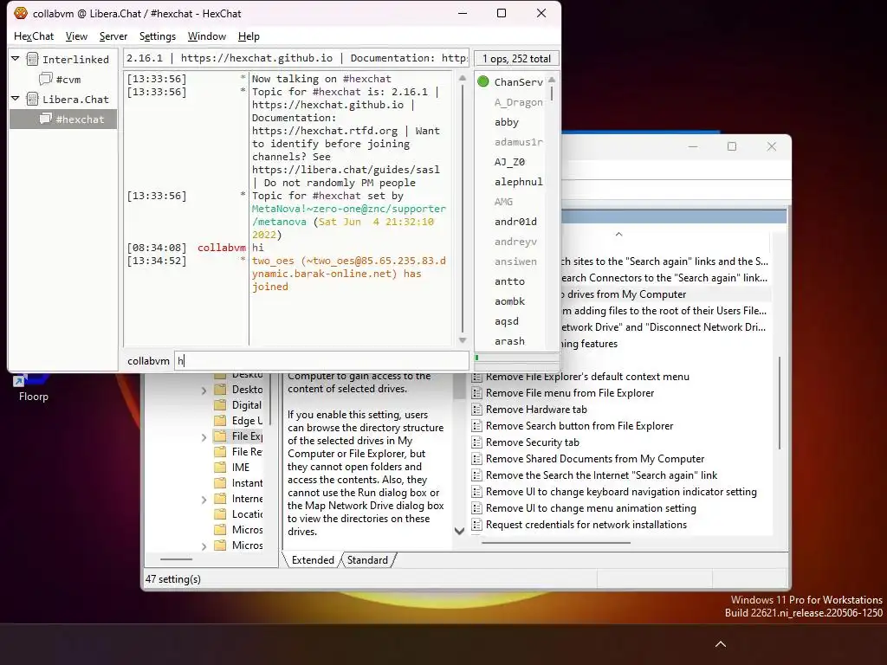
Task: Switch to the Standard tab in policy editor
Action: tap(367, 560)
